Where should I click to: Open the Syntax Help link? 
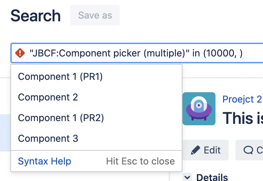(x=44, y=161)
